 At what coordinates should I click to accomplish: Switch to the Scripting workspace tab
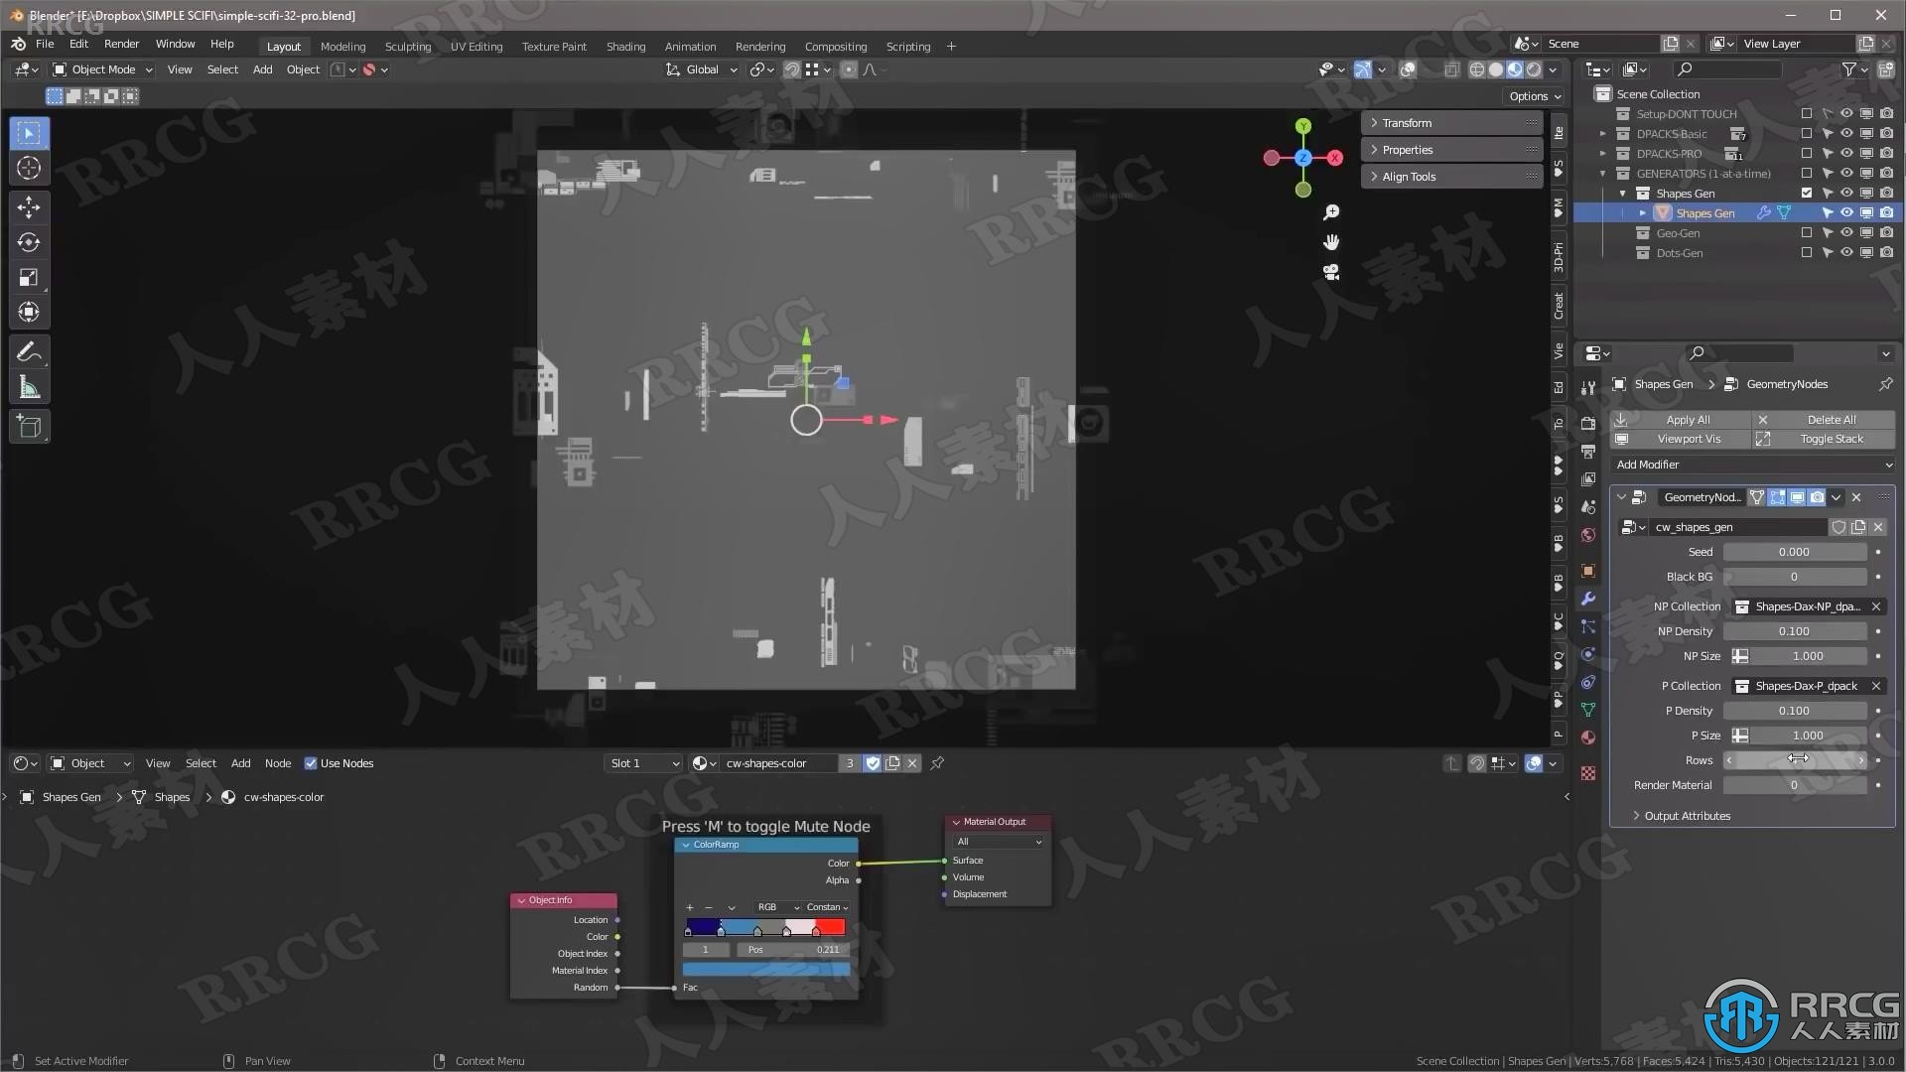[x=907, y=47]
